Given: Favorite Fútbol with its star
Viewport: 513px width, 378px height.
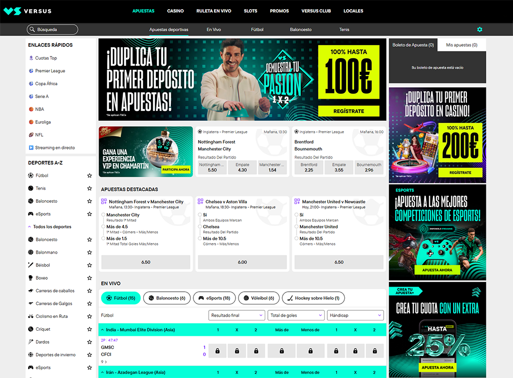Looking at the screenshot, I should click(x=90, y=176).
